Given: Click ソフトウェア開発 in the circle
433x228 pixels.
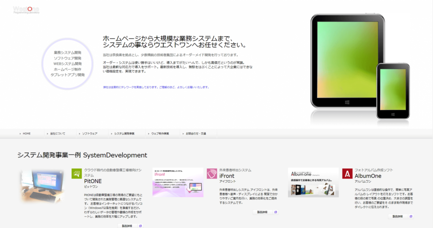Looking at the screenshot, I should pos(67,58).
